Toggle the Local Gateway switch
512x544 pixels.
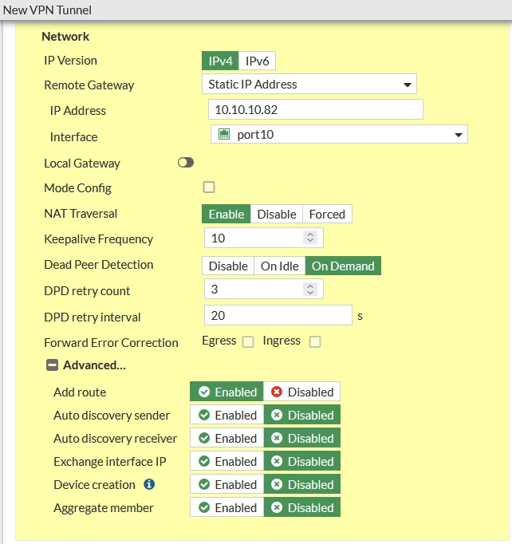(x=186, y=163)
